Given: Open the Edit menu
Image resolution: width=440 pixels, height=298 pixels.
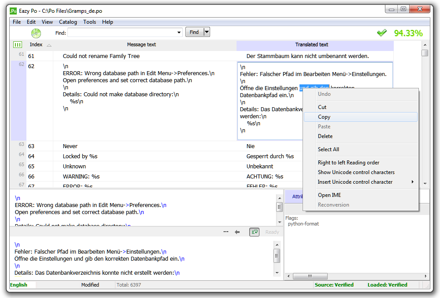Looking at the screenshot, I should (31, 22).
